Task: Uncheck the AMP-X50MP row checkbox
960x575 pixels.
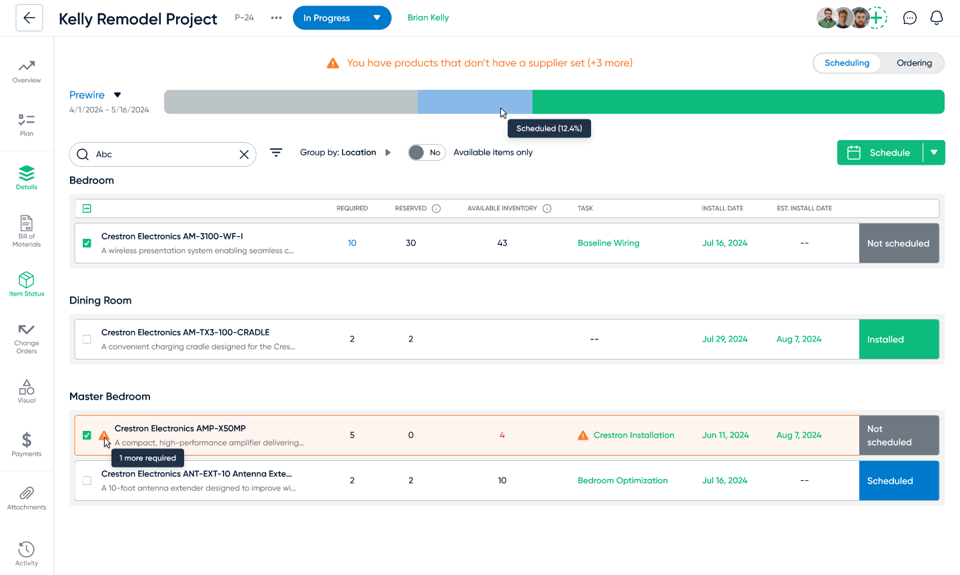Action: coord(87,435)
